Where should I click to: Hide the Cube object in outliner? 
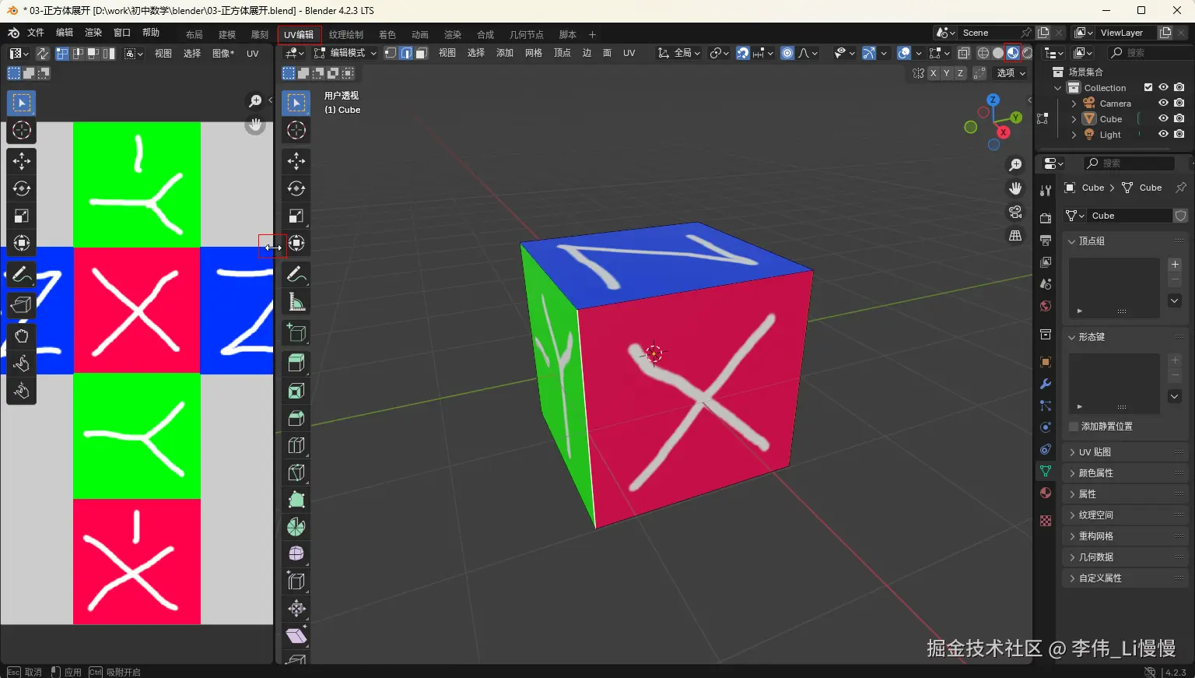1163,119
